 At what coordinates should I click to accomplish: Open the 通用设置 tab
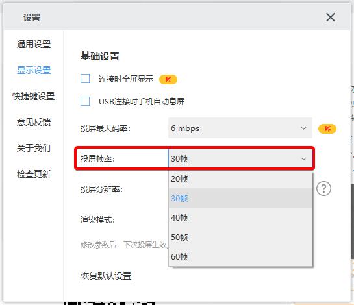pyautogui.click(x=34, y=44)
